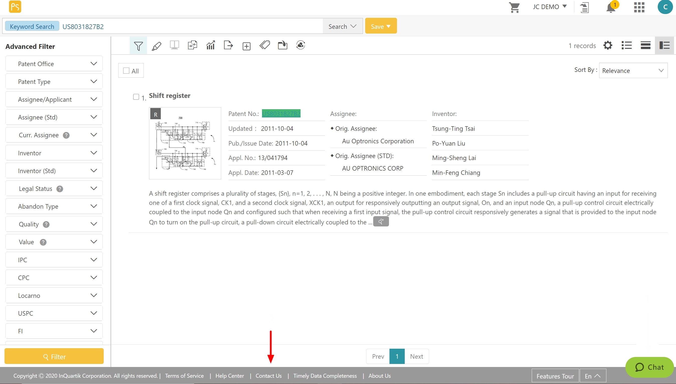676x384 pixels.
Task: Click the add-to-list plus icon
Action: (x=246, y=46)
